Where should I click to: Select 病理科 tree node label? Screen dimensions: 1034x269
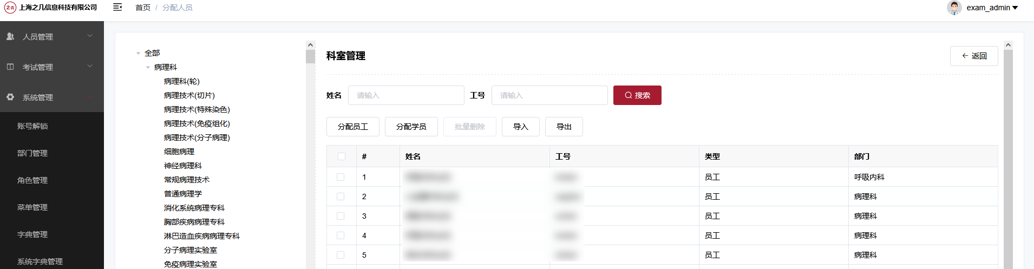[x=166, y=67]
